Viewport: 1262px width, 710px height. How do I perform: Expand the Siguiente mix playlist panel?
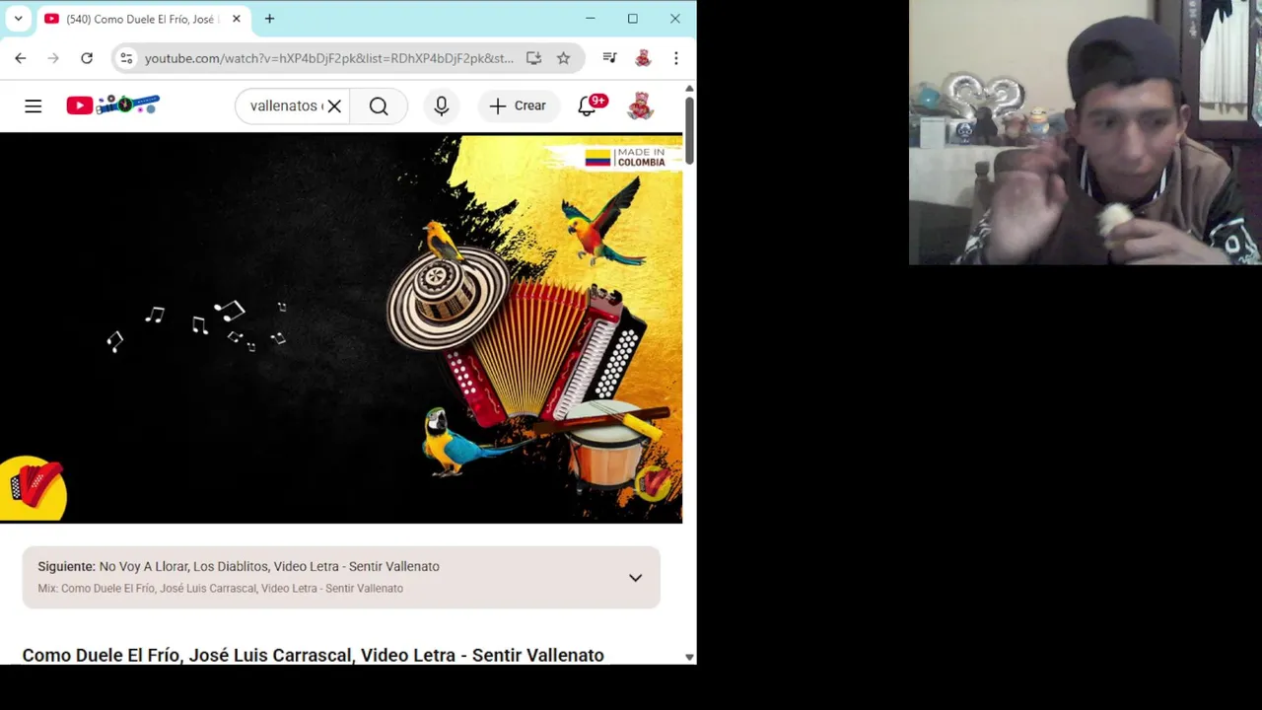coord(635,578)
